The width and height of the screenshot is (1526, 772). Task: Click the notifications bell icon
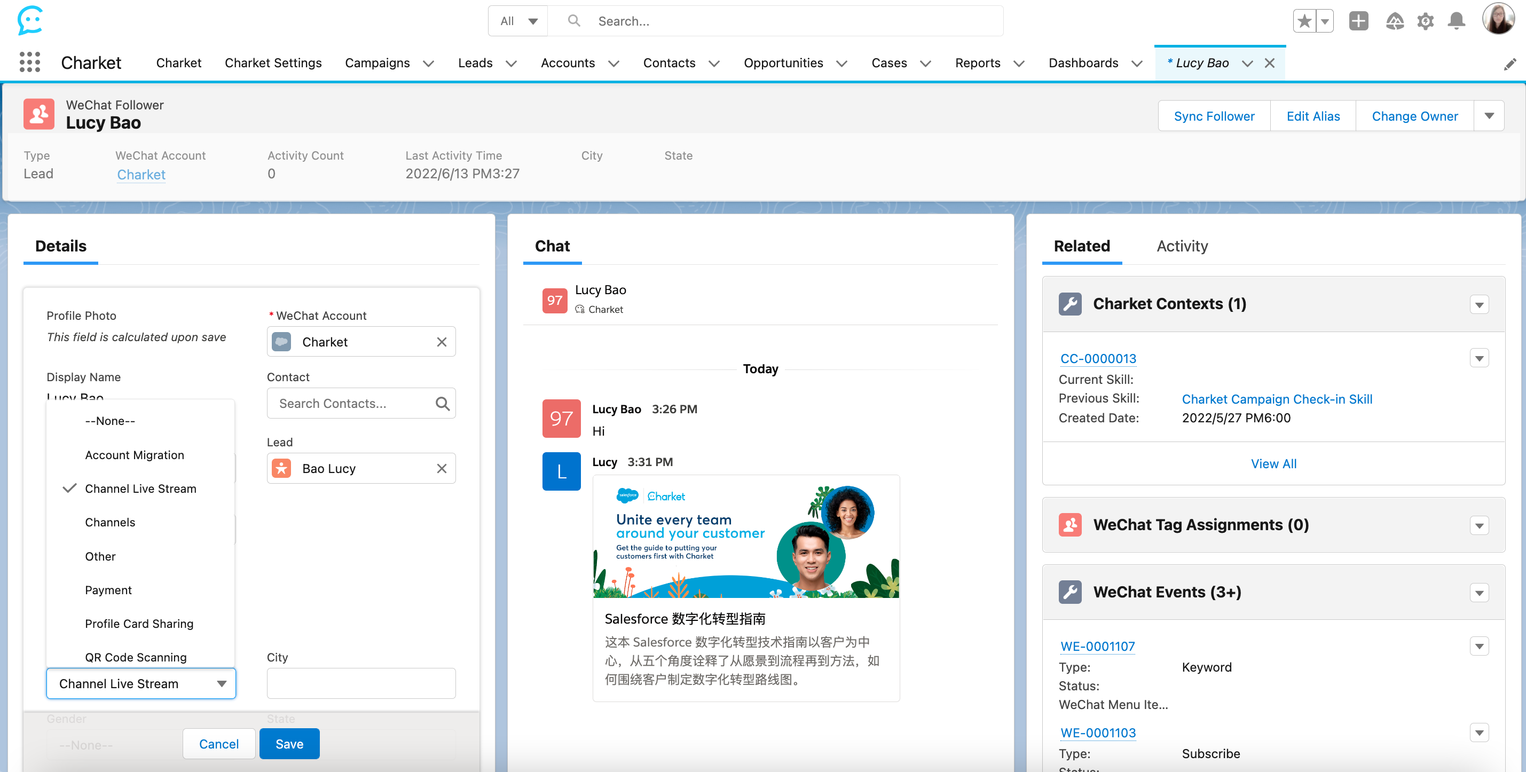tap(1456, 21)
